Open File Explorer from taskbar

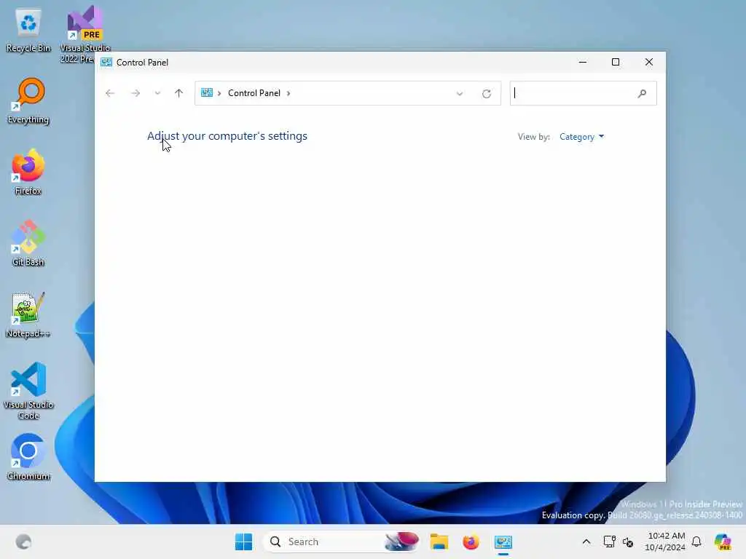click(439, 542)
